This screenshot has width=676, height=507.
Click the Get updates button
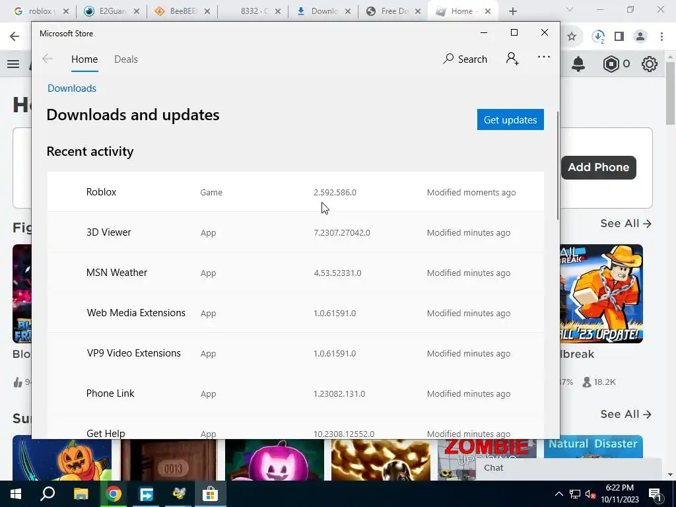[510, 119]
